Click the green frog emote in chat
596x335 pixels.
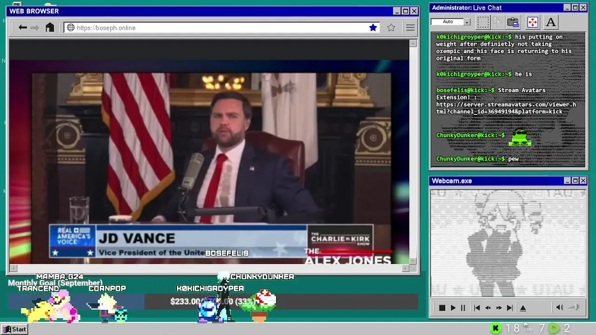520,137
